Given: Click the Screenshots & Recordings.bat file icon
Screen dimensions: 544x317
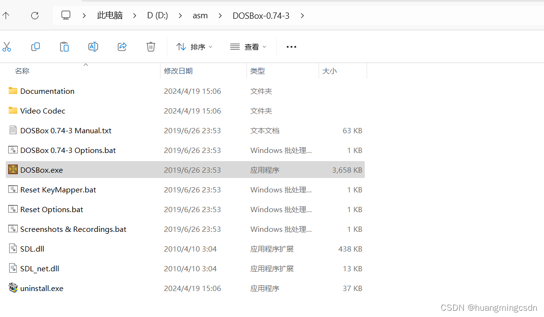Looking at the screenshot, I should [13, 229].
